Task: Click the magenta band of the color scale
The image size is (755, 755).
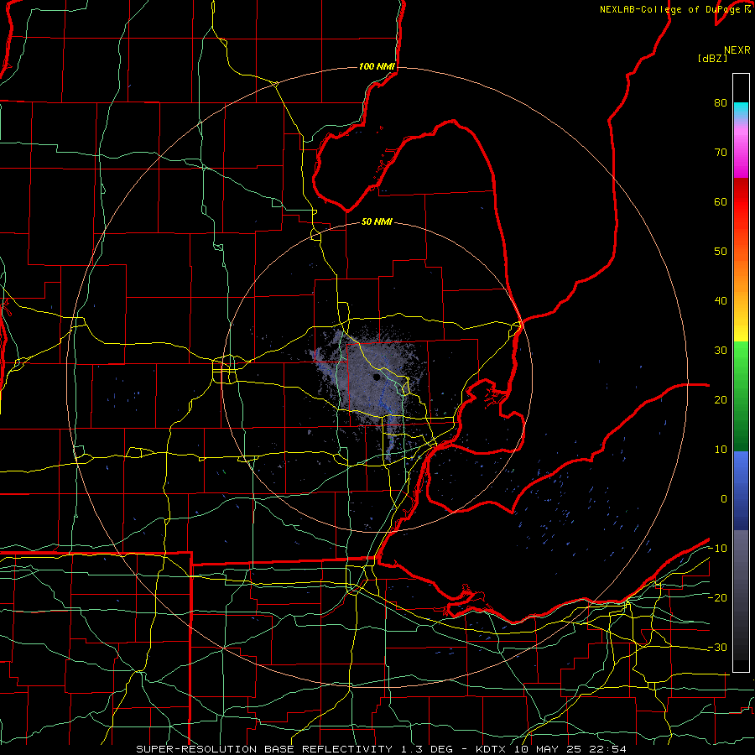Action: coord(741,154)
